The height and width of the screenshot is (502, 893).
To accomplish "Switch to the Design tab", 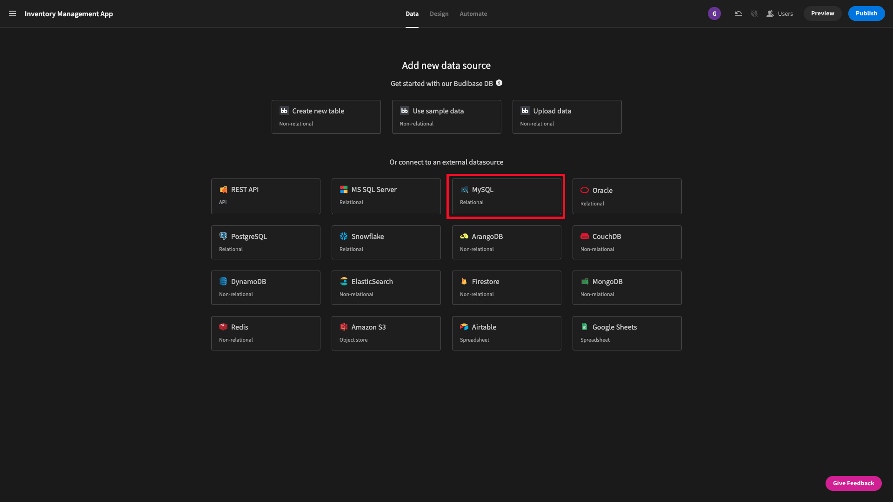I will (439, 13).
